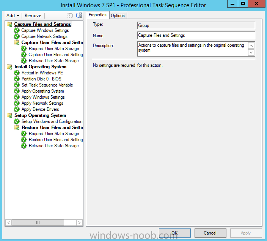Click check icon beside Restore User Files and Settings step
267x241 pixels.
24,140
